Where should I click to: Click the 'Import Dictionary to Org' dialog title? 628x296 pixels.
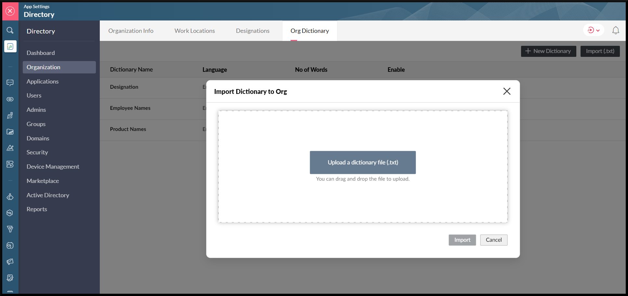coord(250,92)
